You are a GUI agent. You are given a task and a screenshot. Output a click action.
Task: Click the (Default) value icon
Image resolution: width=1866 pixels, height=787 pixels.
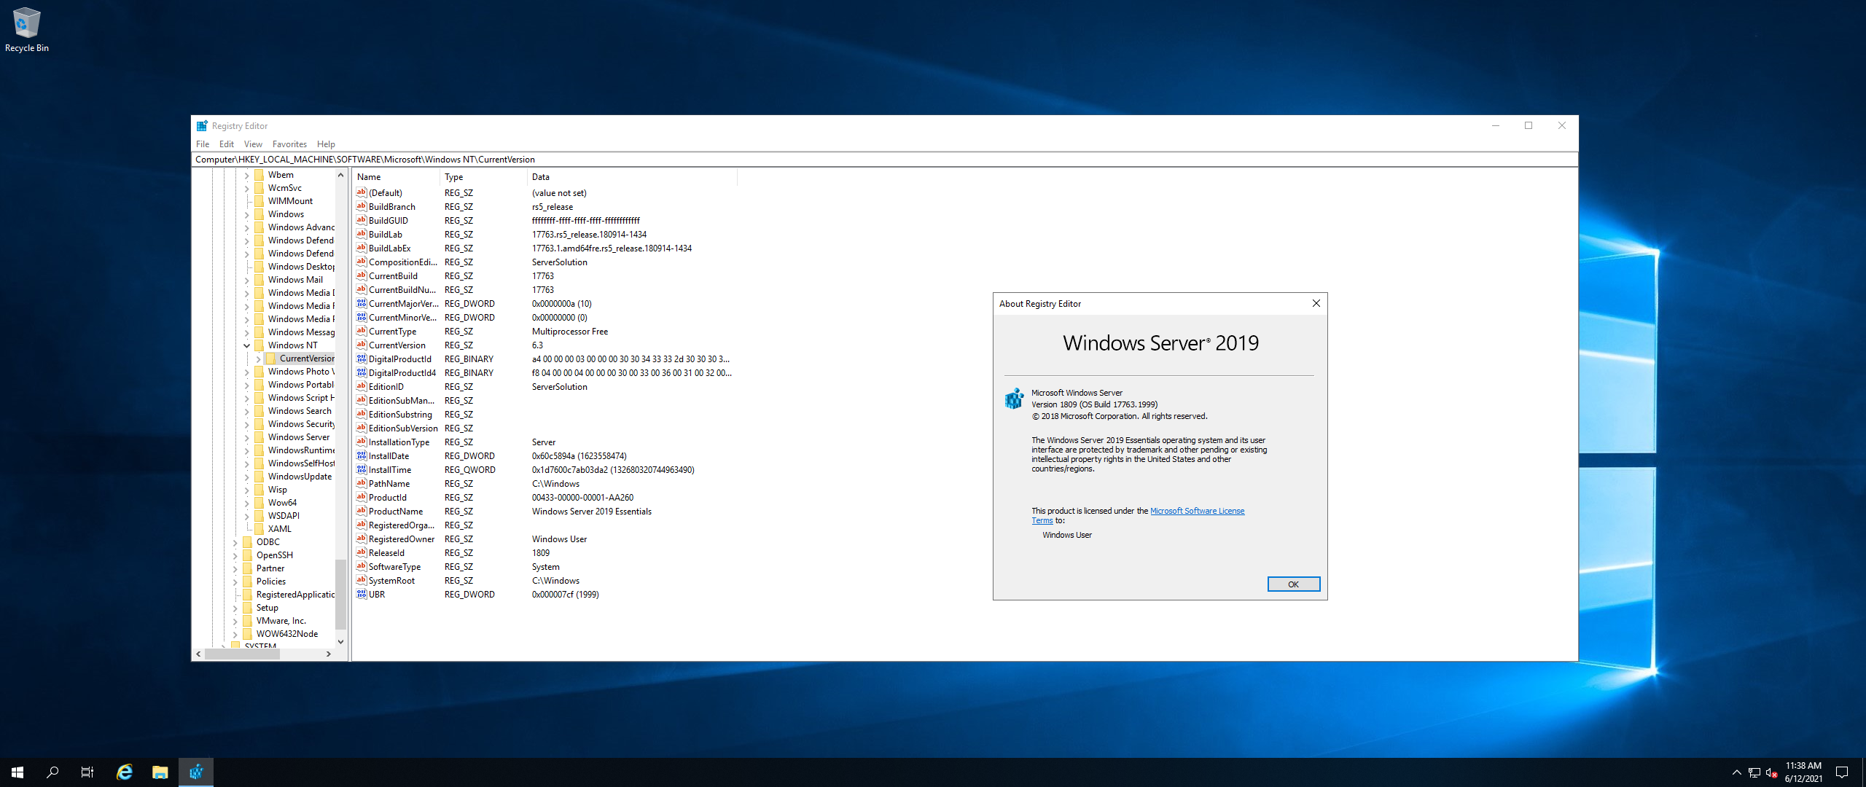click(x=361, y=193)
